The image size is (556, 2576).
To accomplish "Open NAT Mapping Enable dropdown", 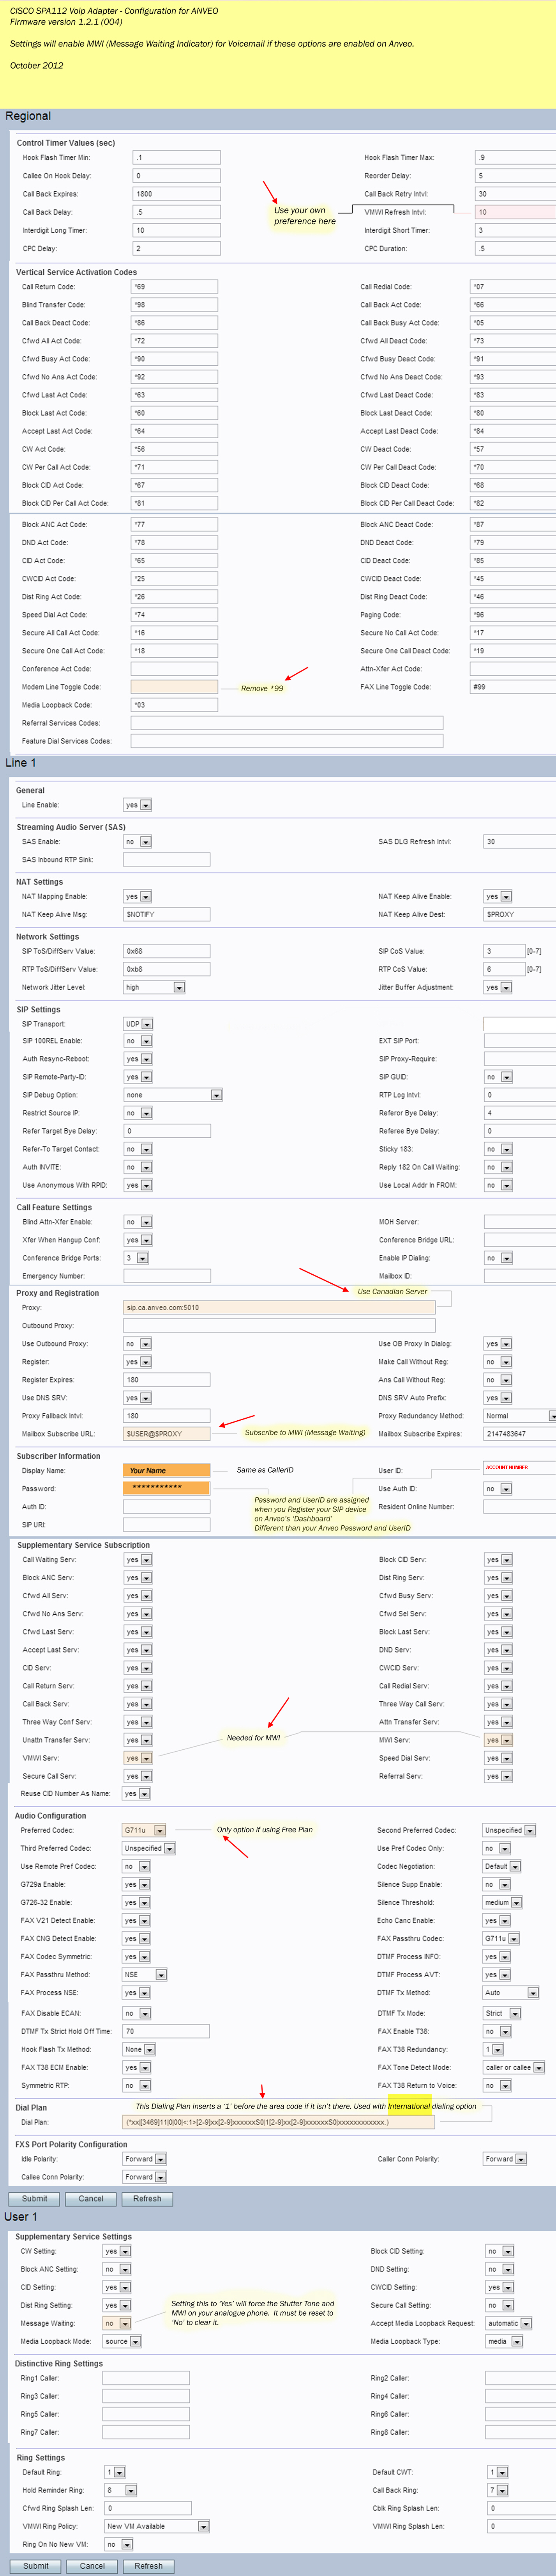I will [138, 897].
